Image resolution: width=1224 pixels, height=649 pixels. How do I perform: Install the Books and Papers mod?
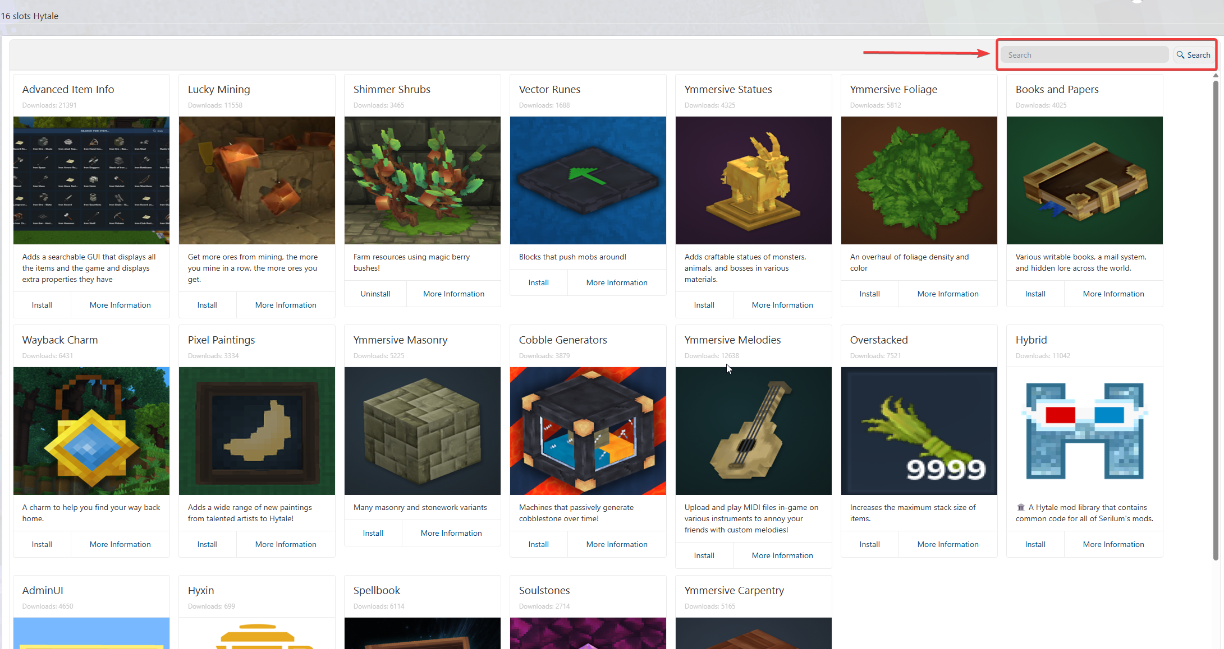coord(1035,294)
